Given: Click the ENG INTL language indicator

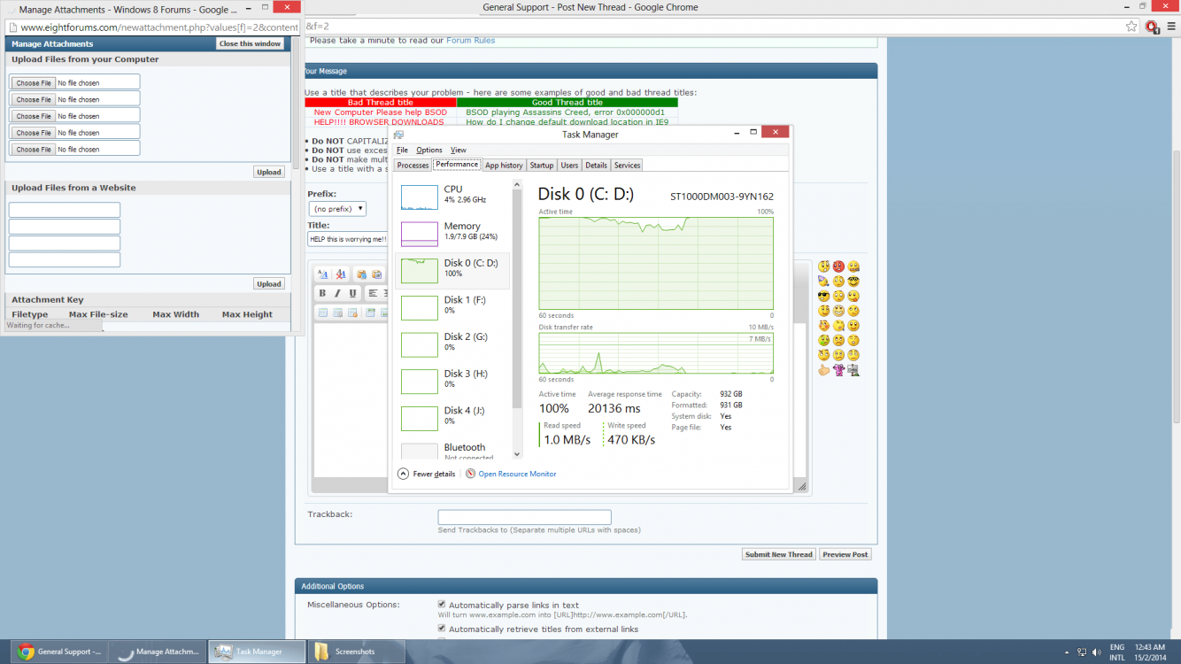Looking at the screenshot, I should tap(1117, 652).
